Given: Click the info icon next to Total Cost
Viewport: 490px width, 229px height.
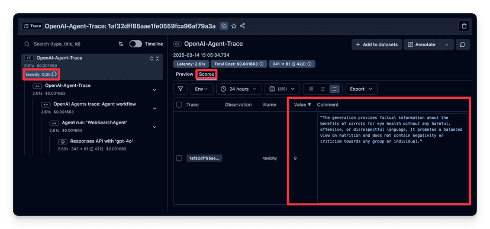Looking at the screenshot, I should pos(261,64).
